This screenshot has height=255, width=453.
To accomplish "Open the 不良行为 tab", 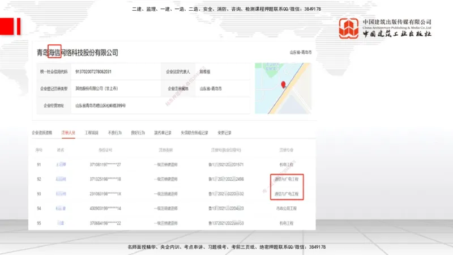I will click(x=115, y=133).
